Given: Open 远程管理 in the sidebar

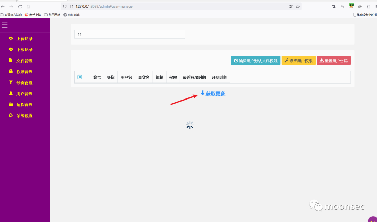Looking at the screenshot, I should (x=24, y=105).
